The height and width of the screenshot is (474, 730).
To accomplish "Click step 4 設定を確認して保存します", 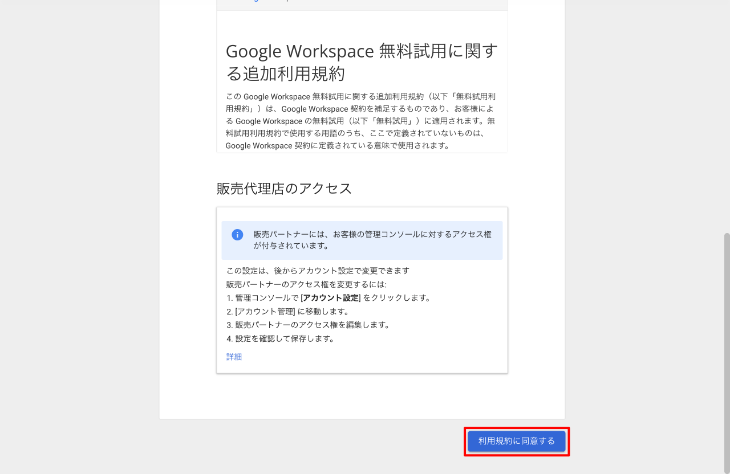I will 280,338.
